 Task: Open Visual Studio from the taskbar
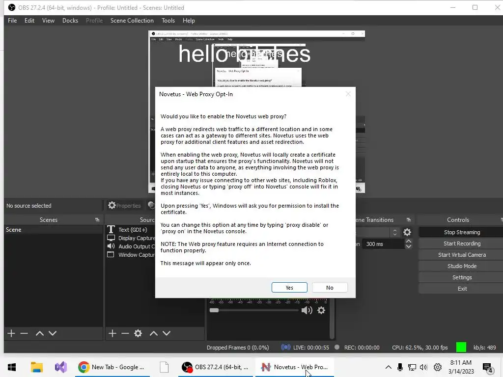[60, 367]
